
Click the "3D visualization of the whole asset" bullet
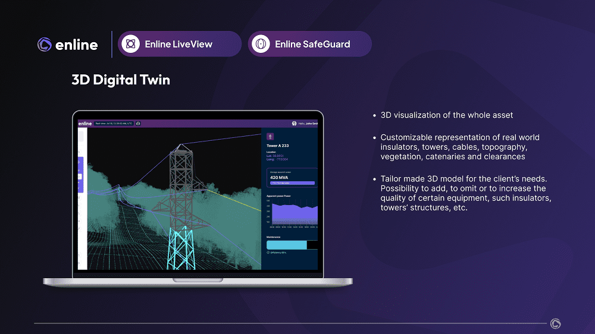[447, 115]
